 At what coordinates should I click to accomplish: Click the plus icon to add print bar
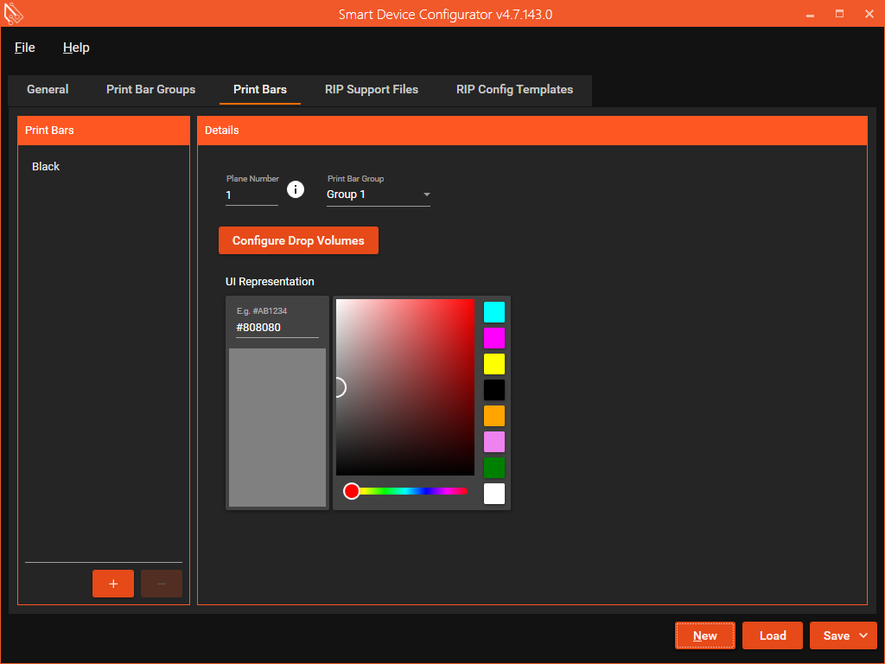(x=113, y=584)
